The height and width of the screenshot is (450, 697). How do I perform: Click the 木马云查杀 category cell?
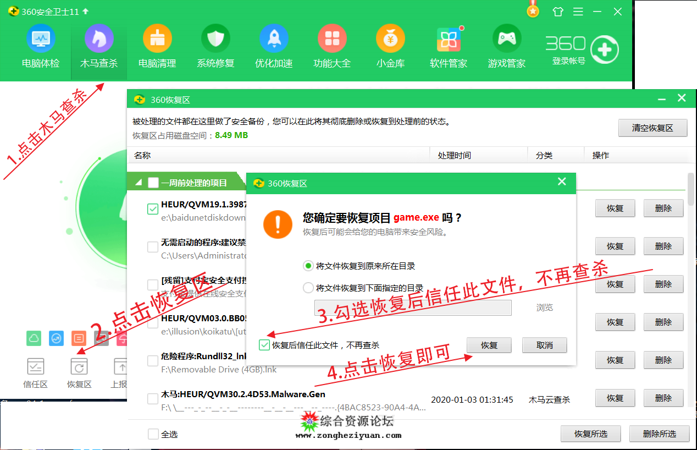point(549,400)
